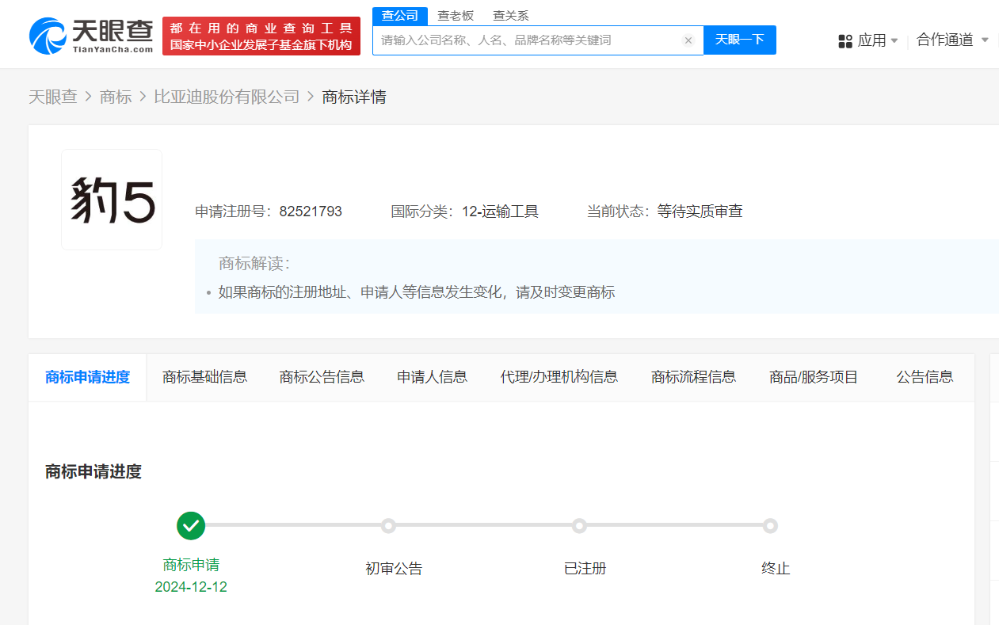Select the 查公司 search tab
Viewport: 999px width, 625px height.
tap(399, 16)
